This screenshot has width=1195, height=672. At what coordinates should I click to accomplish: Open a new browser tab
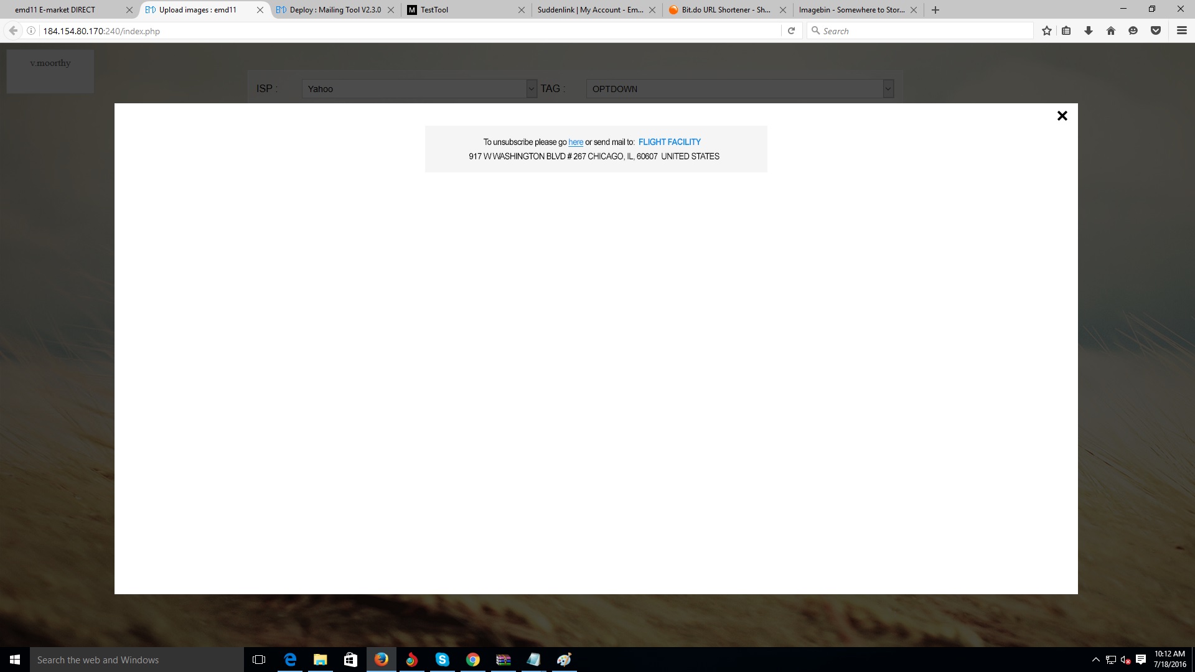[x=935, y=10]
